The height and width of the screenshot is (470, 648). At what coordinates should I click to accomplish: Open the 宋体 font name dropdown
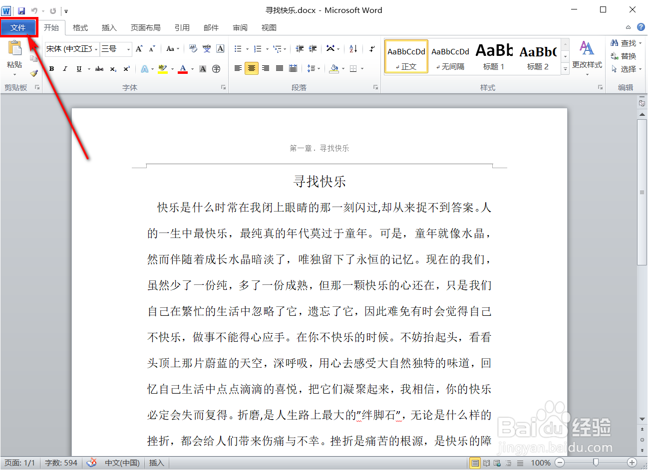(x=96, y=49)
